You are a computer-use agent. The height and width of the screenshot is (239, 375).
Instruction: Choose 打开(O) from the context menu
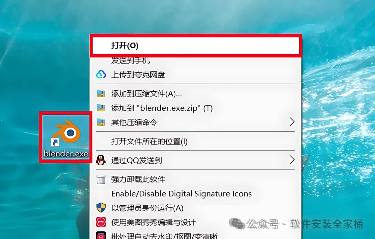[195, 46]
